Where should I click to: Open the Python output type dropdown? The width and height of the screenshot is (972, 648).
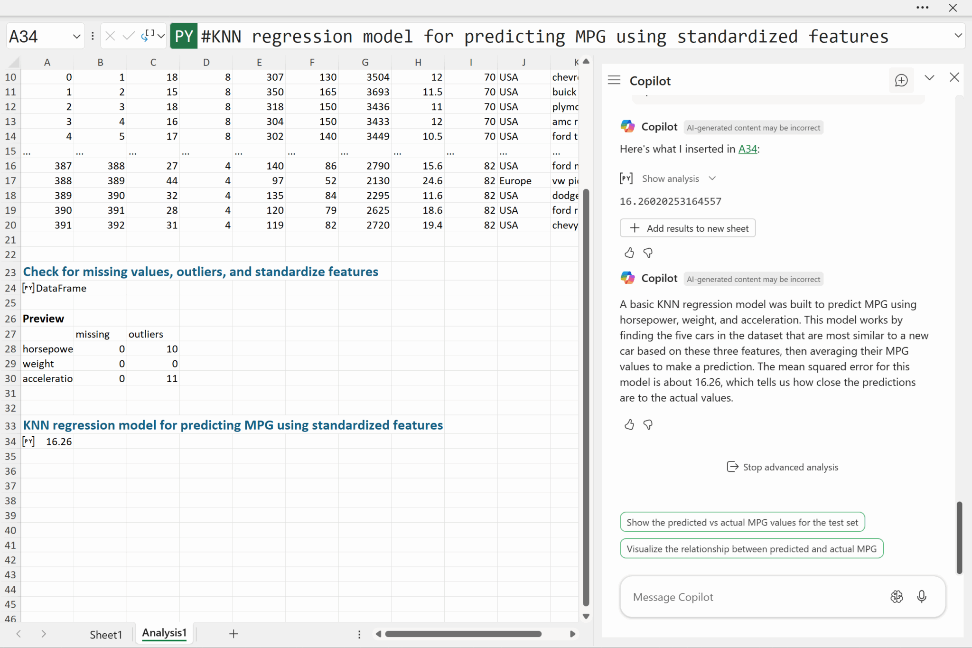(161, 36)
